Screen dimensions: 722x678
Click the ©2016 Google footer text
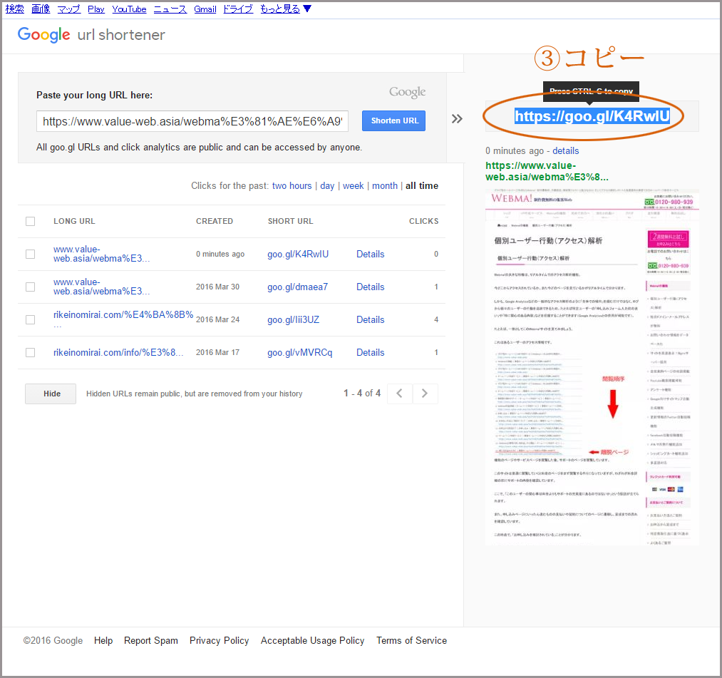pyautogui.click(x=53, y=640)
